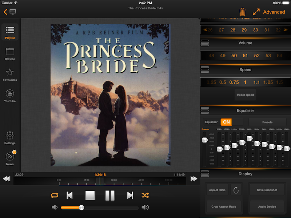Rotate video with the circular arrow icon
The image size is (291, 218).
(236, 190)
